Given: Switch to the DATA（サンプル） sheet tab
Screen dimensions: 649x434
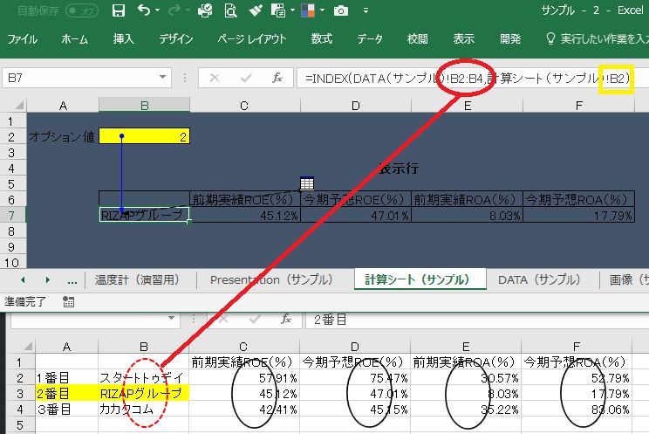Looking at the screenshot, I should click(x=532, y=280).
